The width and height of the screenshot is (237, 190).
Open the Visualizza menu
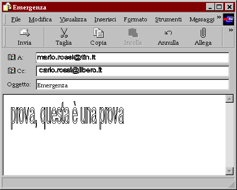coord(73,19)
